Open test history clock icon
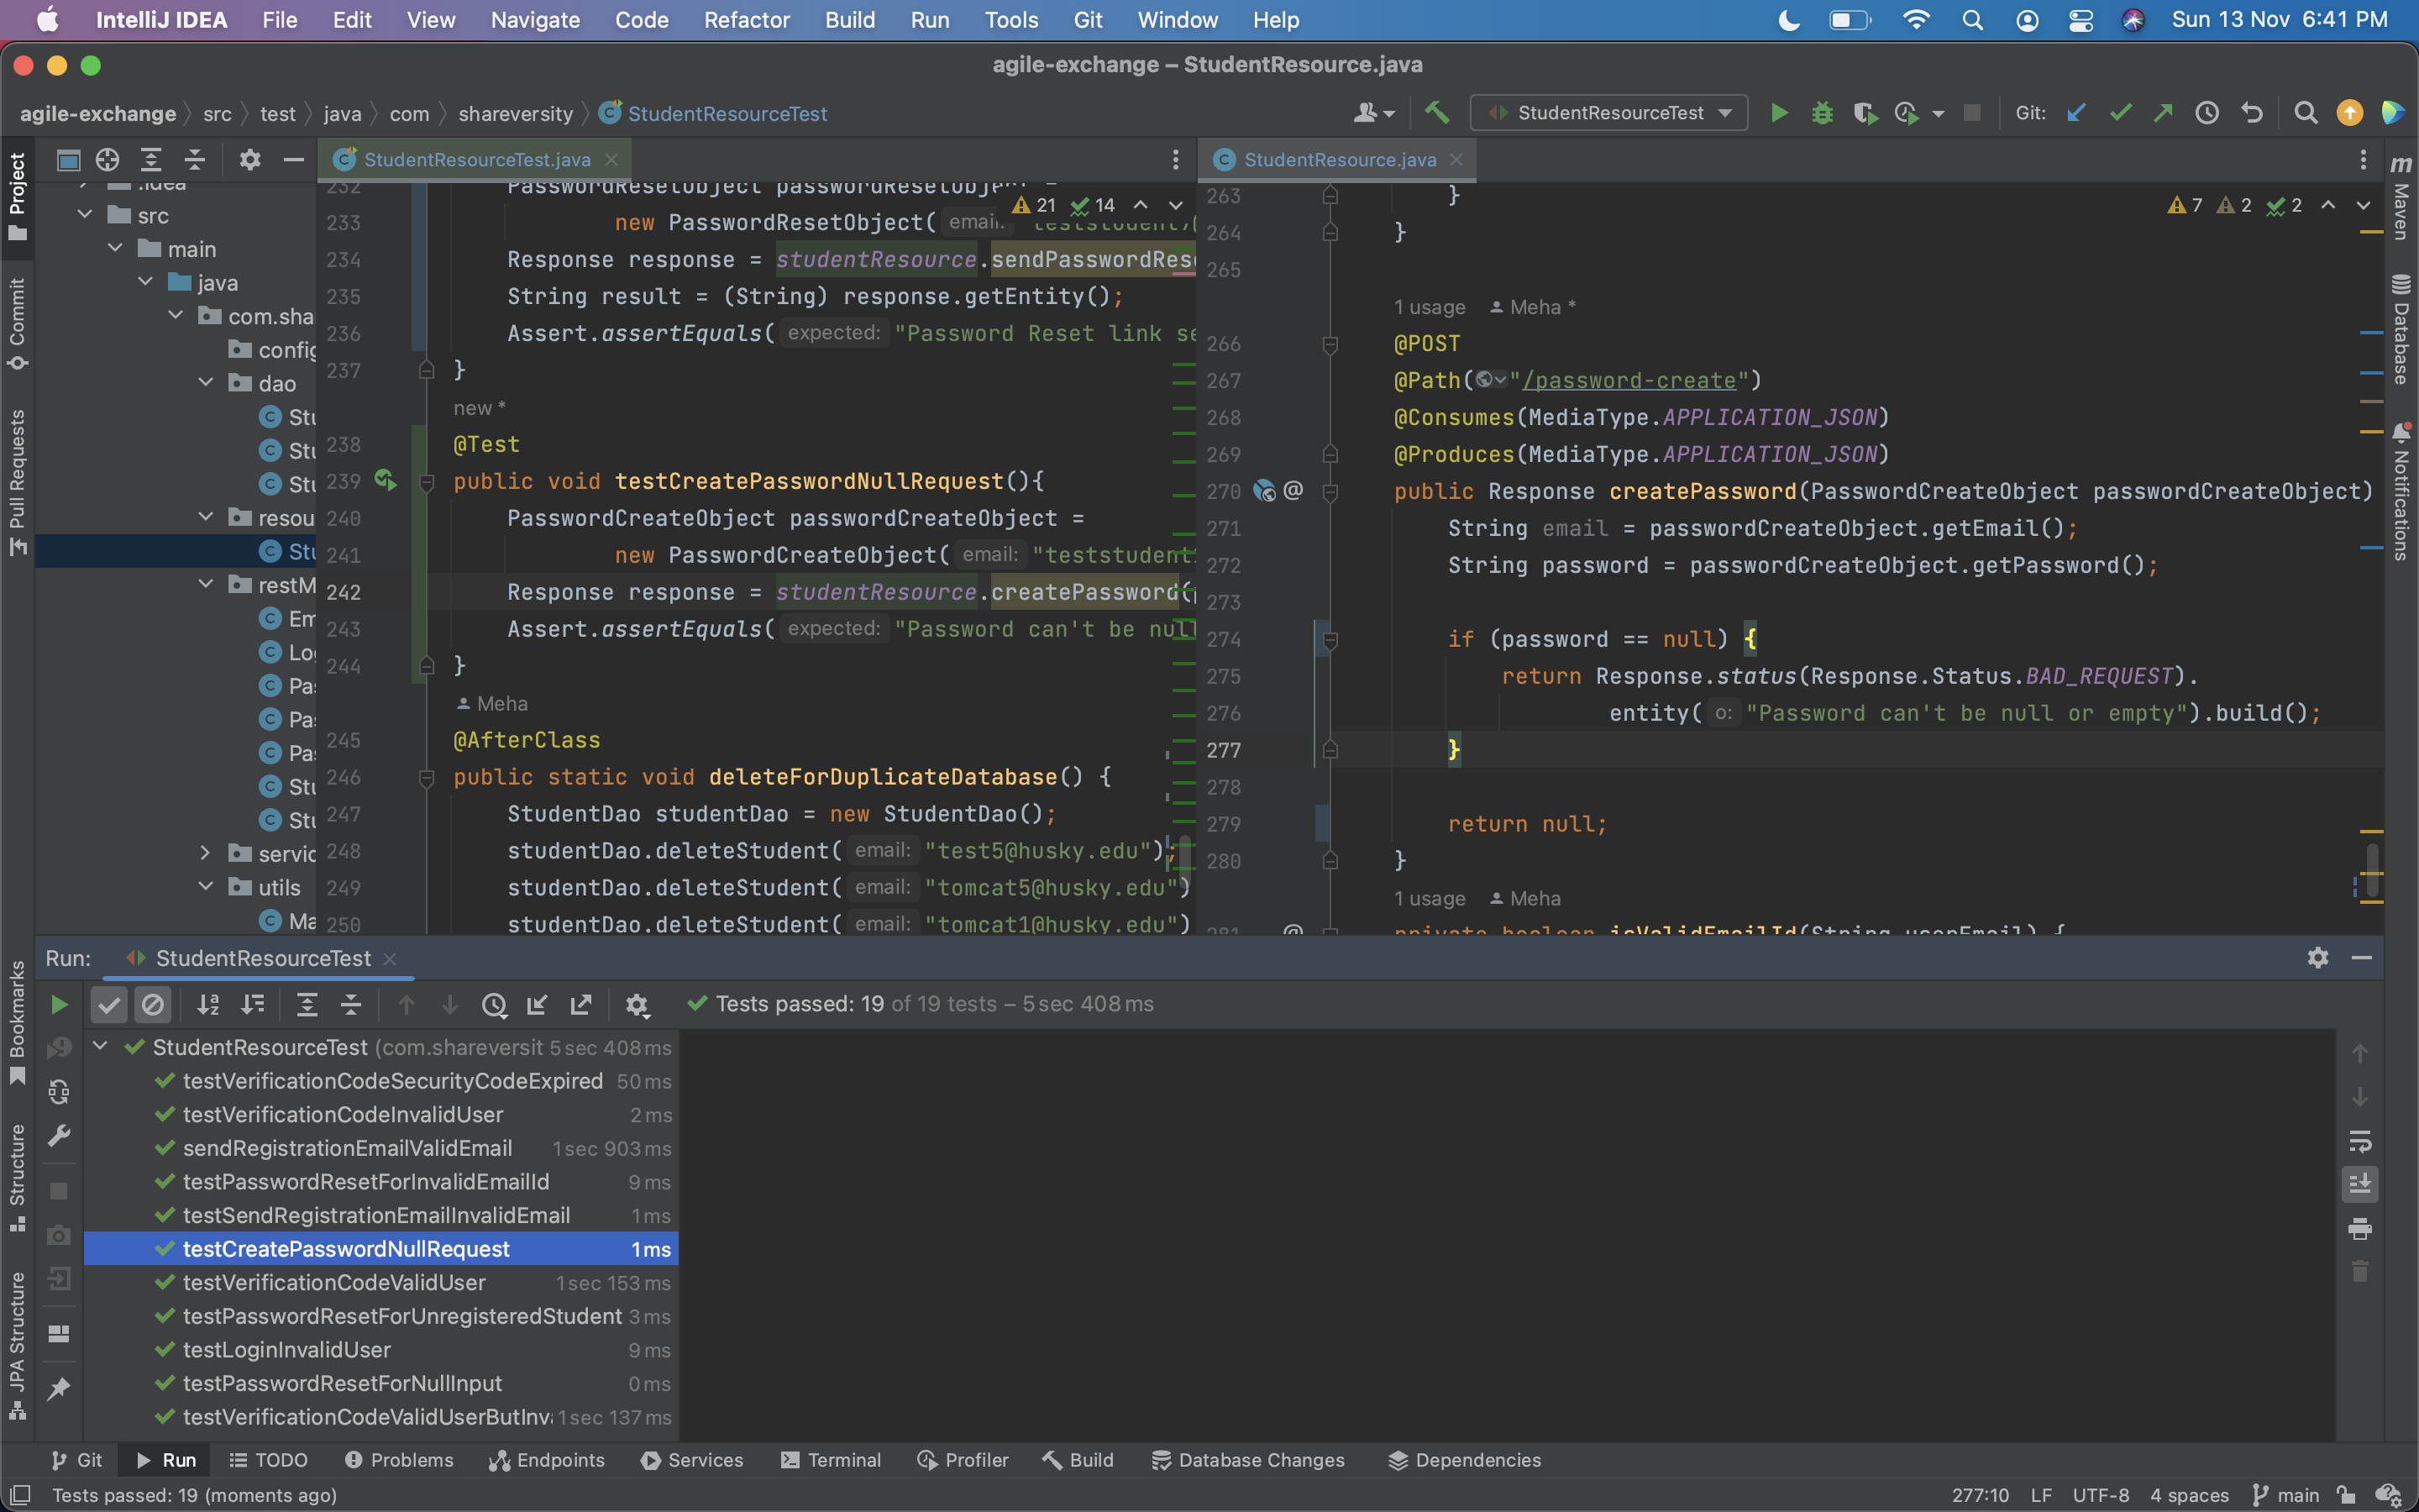Image resolution: width=2419 pixels, height=1512 pixels. (x=494, y=1004)
